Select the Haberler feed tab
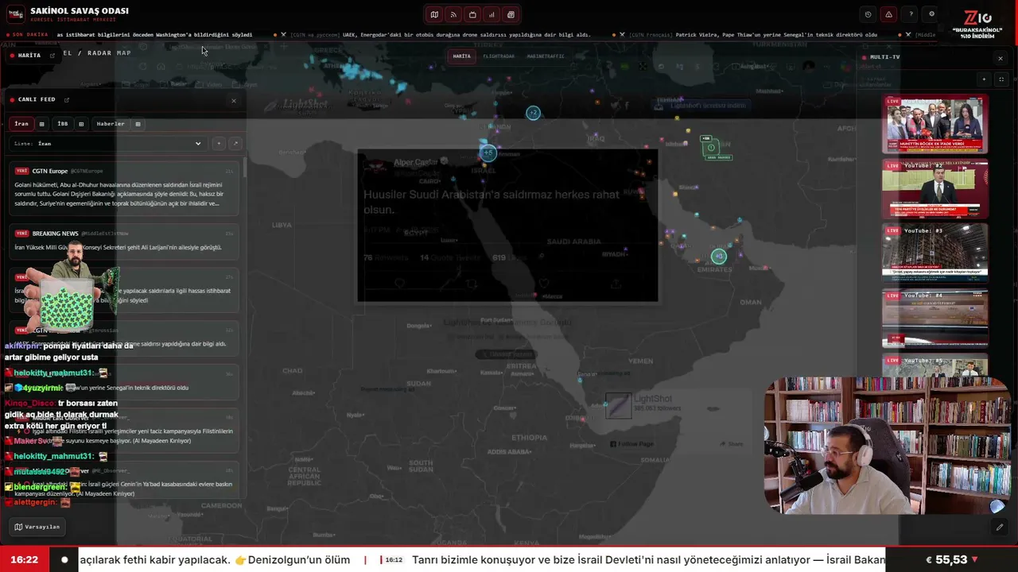Screen dimensions: 1018x572 point(111,124)
